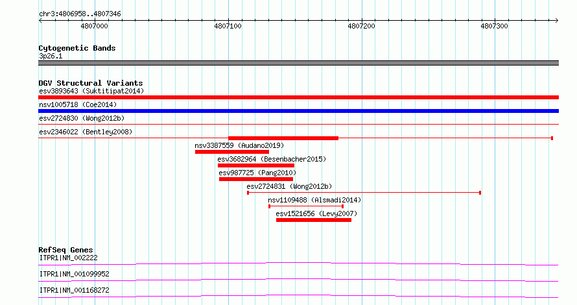Open the ITPR1|NM_001099952 gene label
Image resolution: width=577 pixels, height=305 pixels.
75,274
